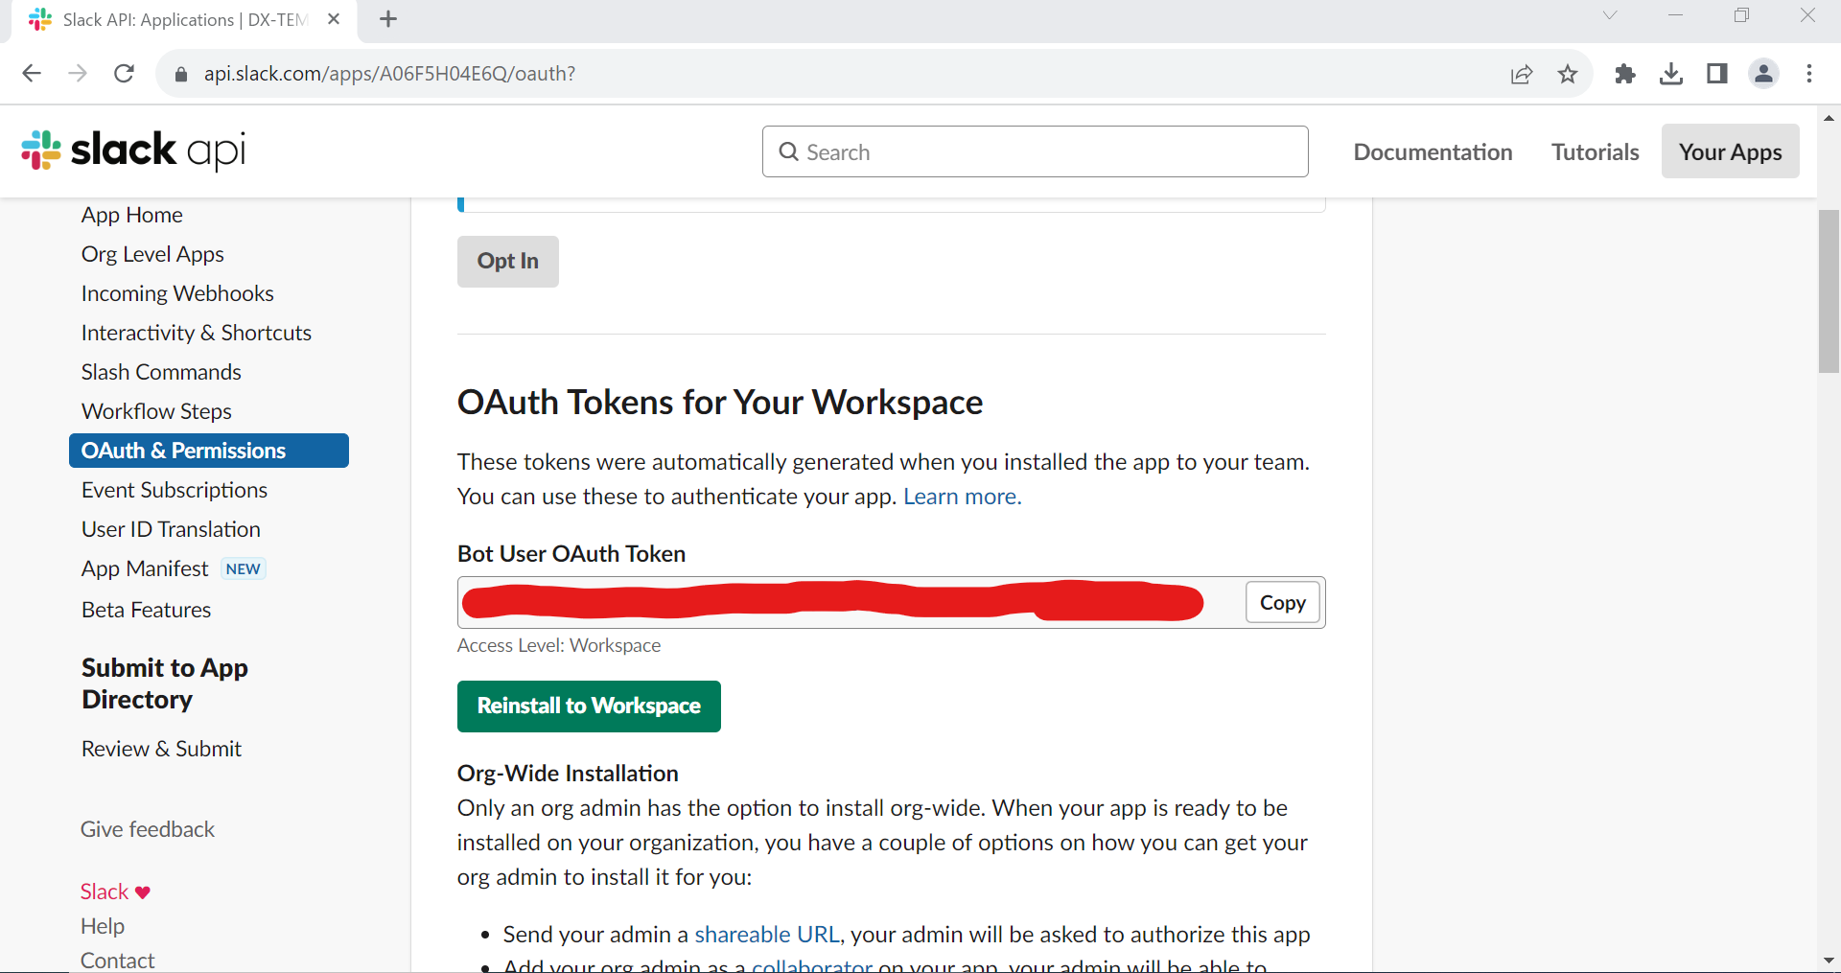Open a new browser tab
The height and width of the screenshot is (973, 1841).
388,19
